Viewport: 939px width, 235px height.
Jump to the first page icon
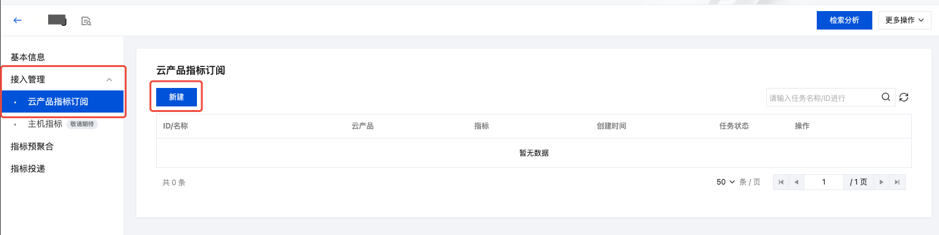coord(781,182)
